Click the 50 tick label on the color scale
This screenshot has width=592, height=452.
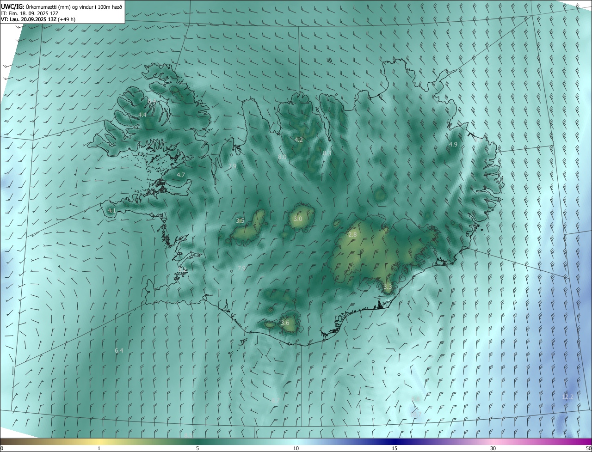click(588, 448)
